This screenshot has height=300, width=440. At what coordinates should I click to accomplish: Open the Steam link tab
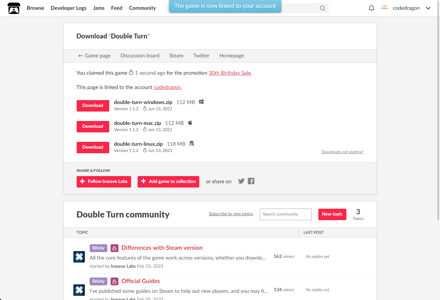pyautogui.click(x=176, y=56)
